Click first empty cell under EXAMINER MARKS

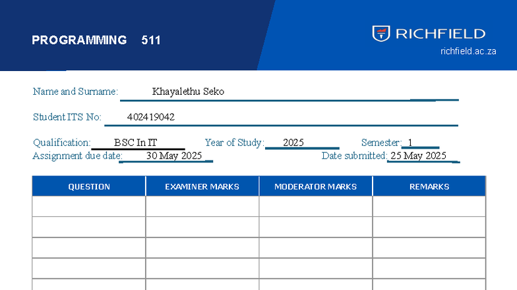click(x=202, y=206)
